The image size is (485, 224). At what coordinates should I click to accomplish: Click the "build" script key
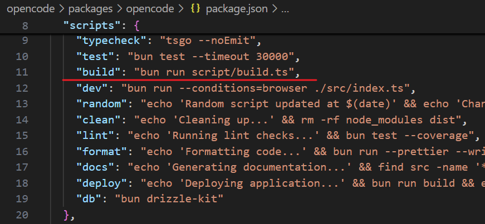pyautogui.click(x=99, y=72)
